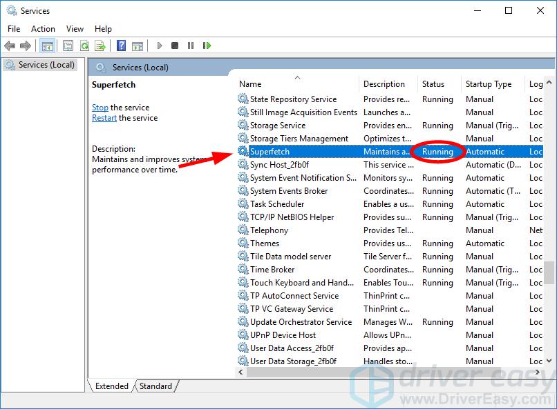Viewport: 557px width, 409px height.
Task: Click the Export List toolbar icon
Action: click(x=100, y=46)
